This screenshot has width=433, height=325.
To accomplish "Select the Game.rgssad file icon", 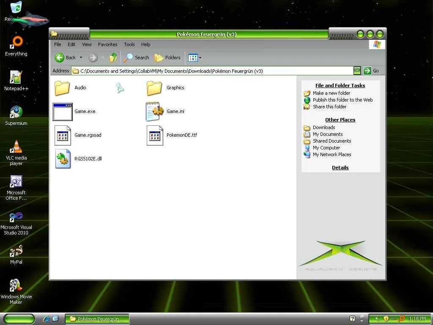I will pos(63,135).
